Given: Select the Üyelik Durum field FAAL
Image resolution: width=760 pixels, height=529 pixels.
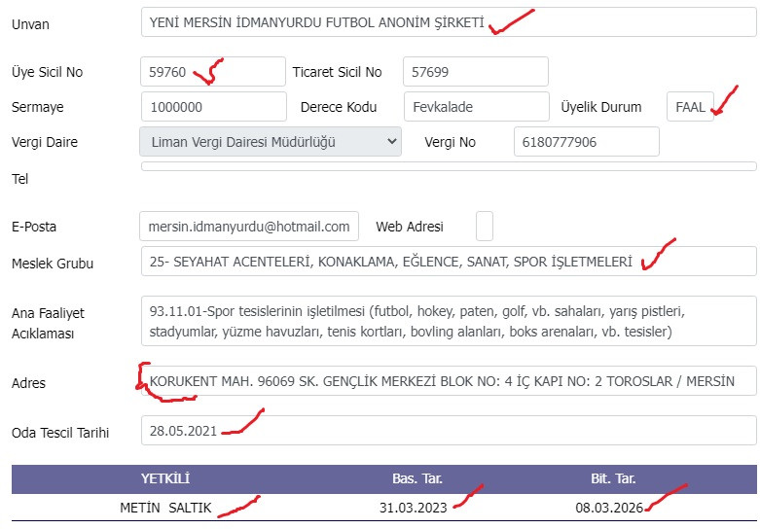Looking at the screenshot, I should 690,107.
